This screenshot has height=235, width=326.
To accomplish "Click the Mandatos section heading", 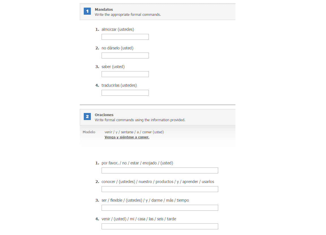I will [104, 10].
